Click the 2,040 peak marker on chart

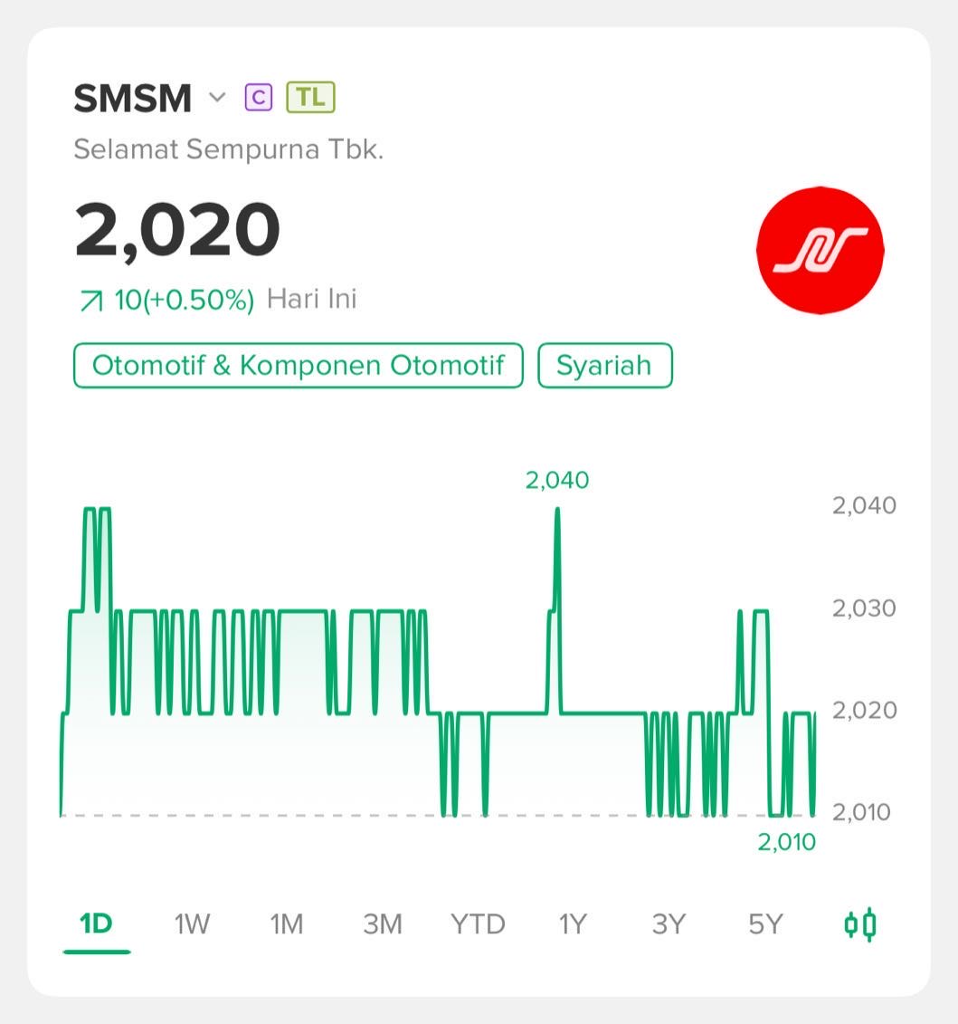click(556, 481)
